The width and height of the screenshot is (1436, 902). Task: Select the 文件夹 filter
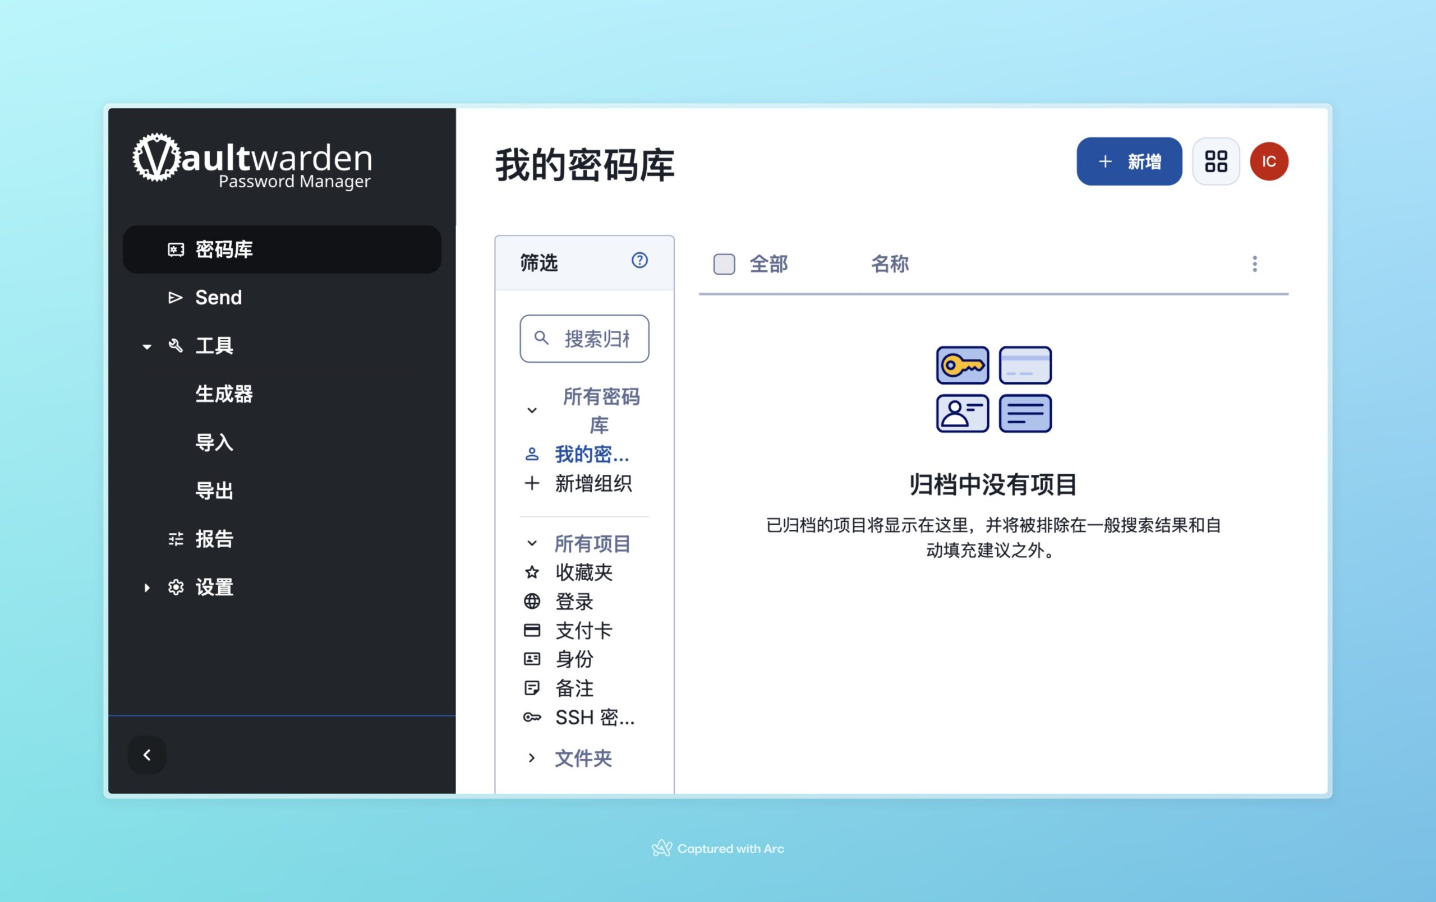pyautogui.click(x=583, y=758)
